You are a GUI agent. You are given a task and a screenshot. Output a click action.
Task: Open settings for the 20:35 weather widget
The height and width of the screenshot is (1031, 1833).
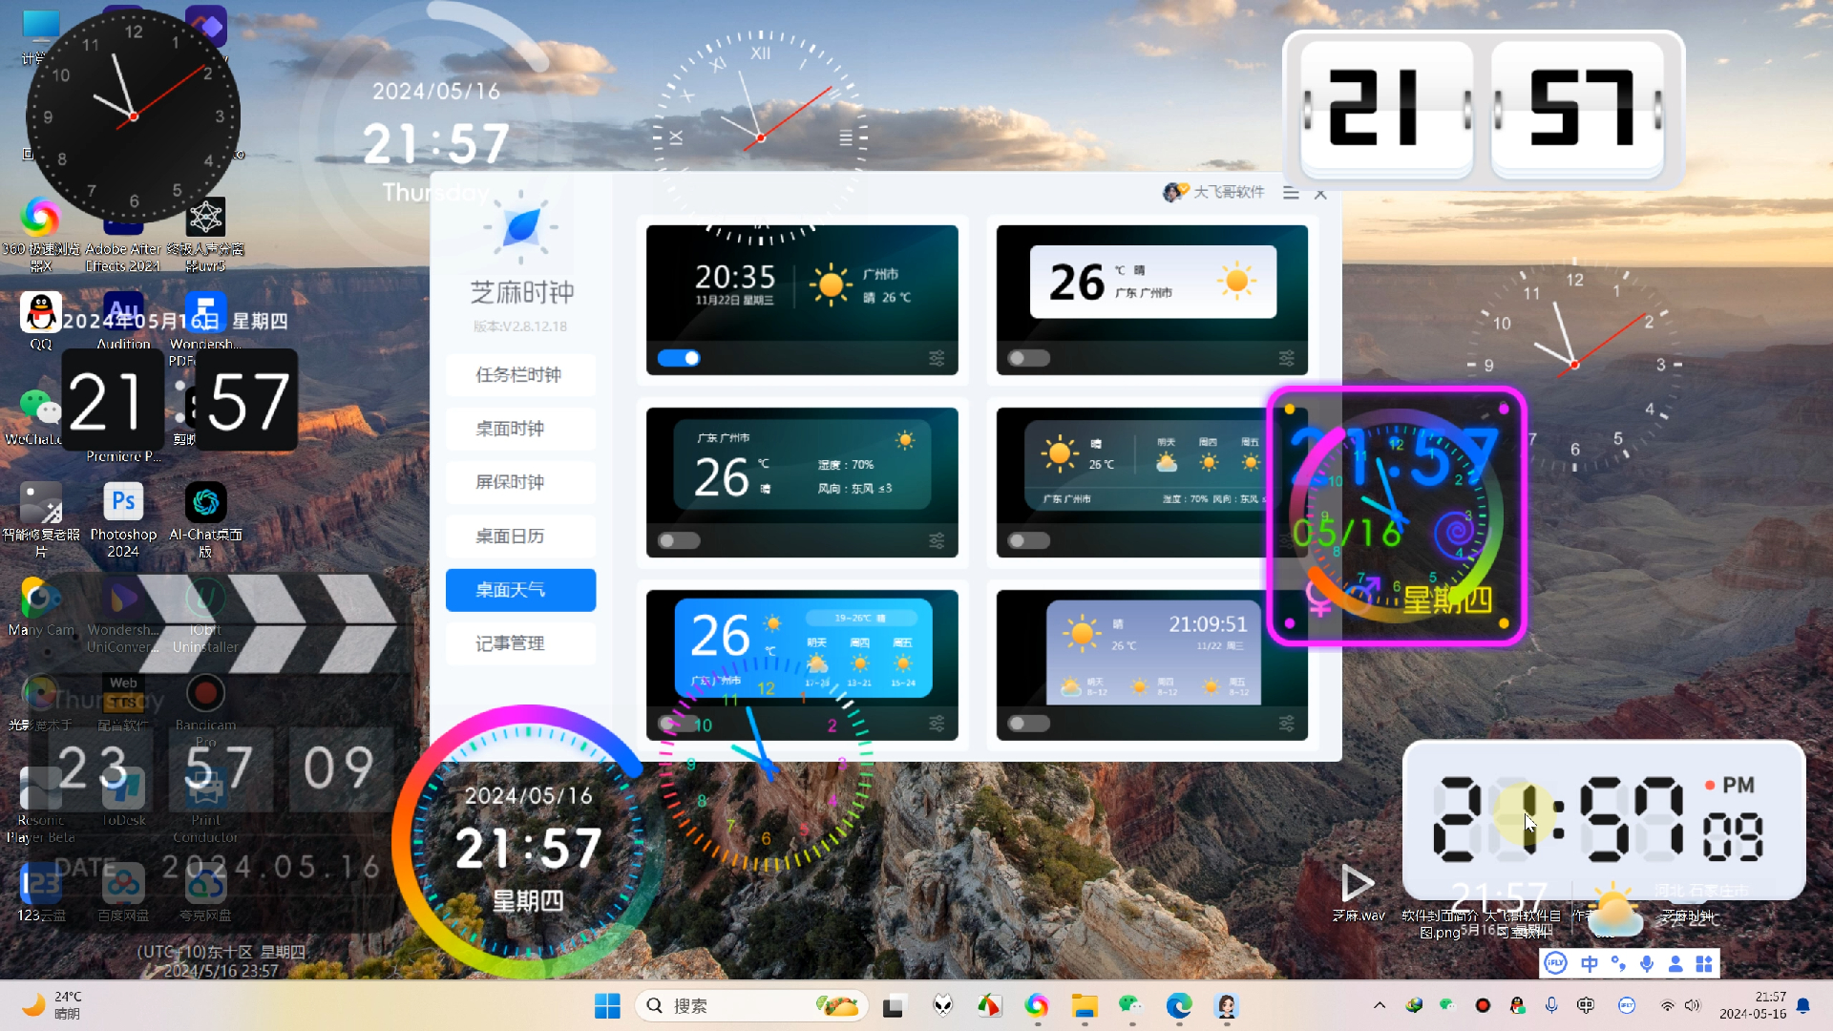click(937, 358)
